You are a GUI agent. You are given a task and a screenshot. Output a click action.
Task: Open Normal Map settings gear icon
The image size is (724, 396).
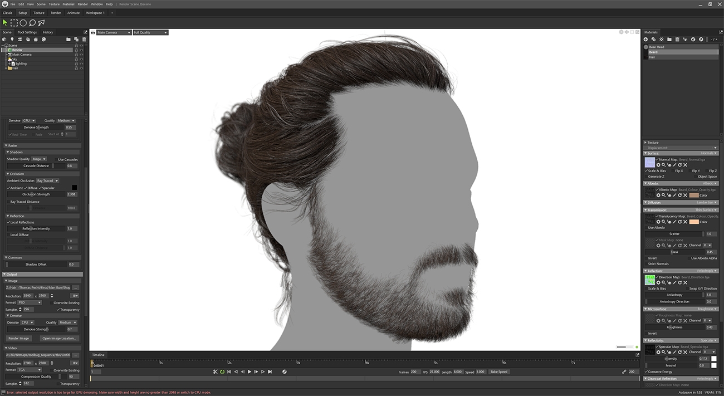[x=658, y=165]
